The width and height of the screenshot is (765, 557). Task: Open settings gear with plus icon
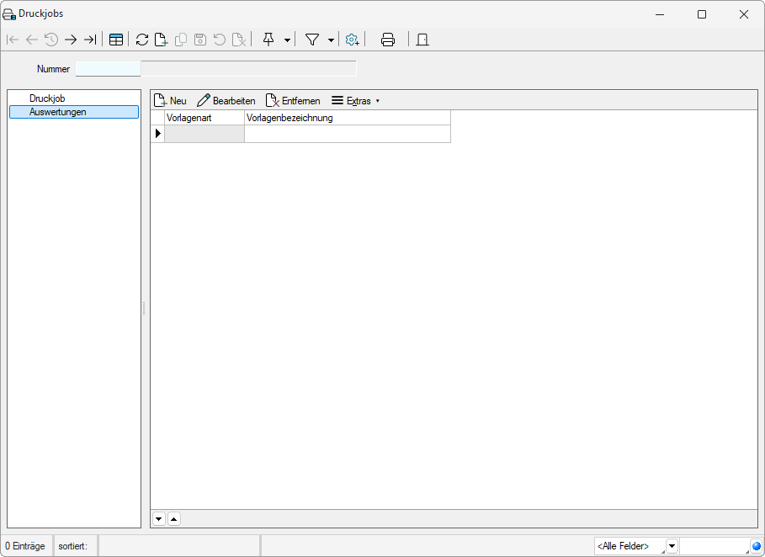(353, 40)
